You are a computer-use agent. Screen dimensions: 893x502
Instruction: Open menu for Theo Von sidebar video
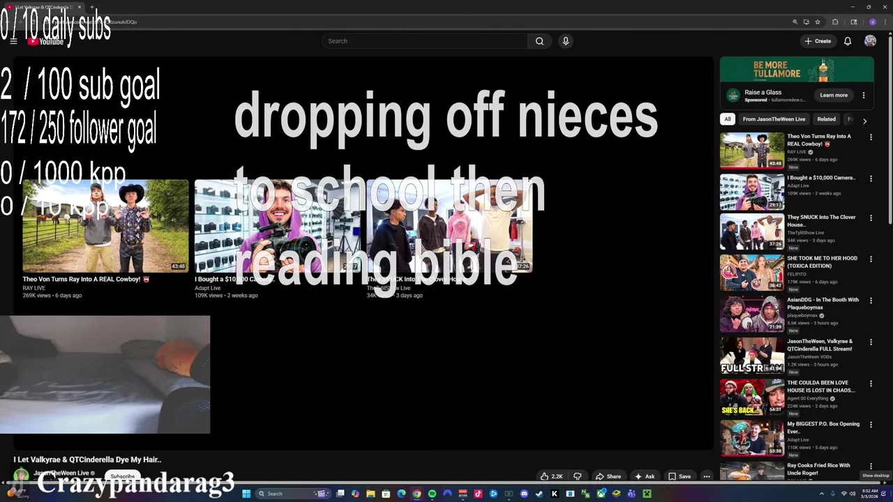coord(871,137)
